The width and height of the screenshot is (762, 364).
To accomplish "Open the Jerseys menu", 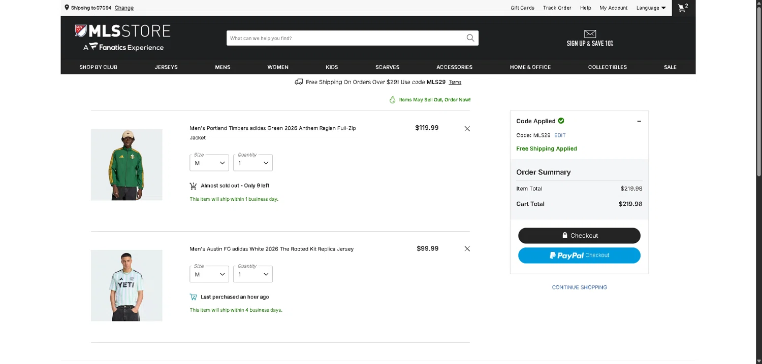I will click(x=166, y=67).
